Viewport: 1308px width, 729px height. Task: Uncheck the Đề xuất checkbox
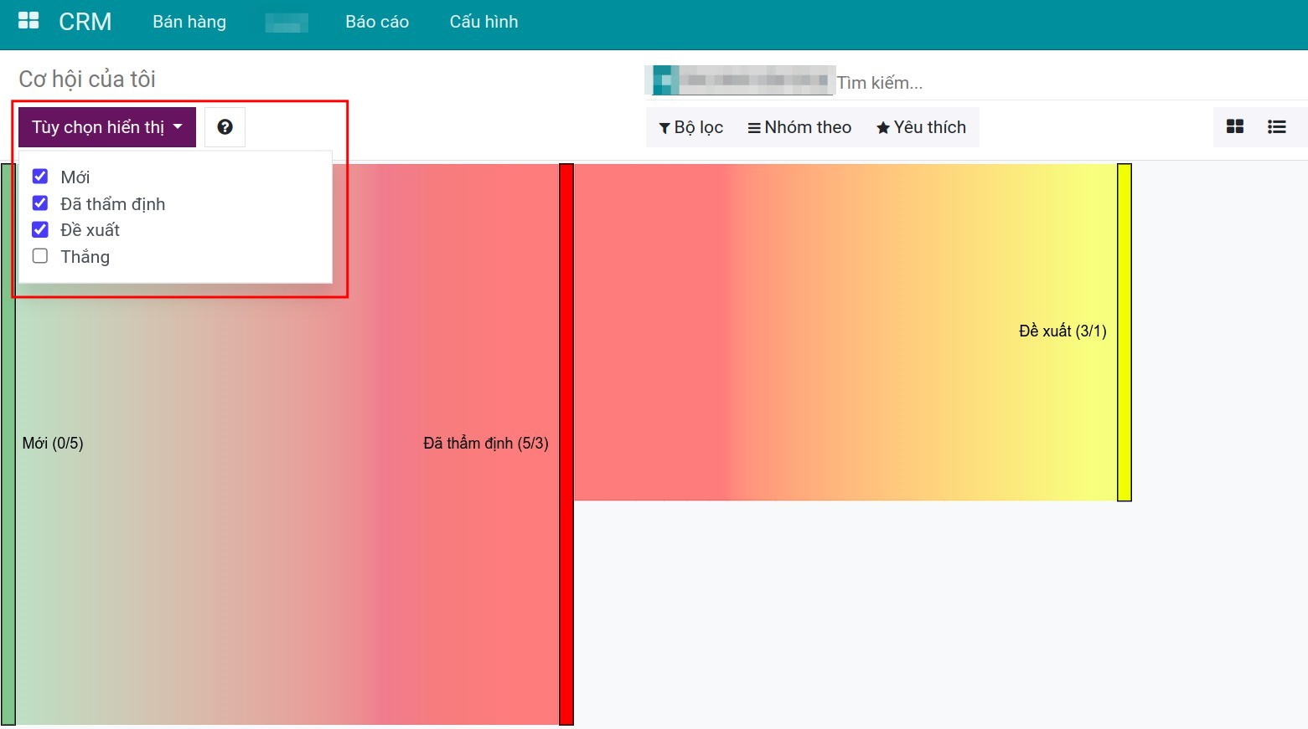(x=40, y=230)
